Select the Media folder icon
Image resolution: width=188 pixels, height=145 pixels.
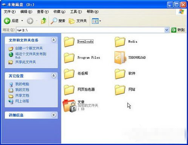coord(120,42)
